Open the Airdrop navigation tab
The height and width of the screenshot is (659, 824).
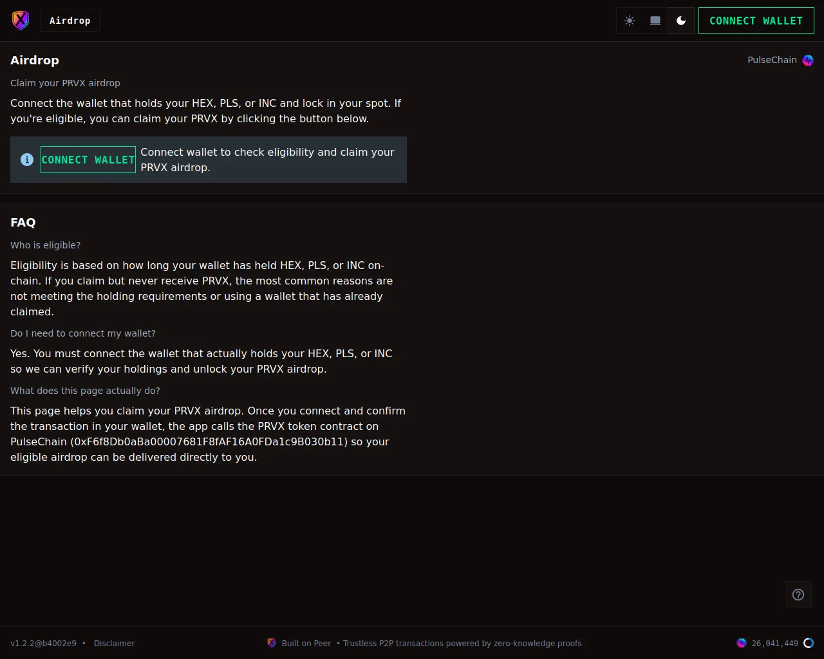(70, 21)
